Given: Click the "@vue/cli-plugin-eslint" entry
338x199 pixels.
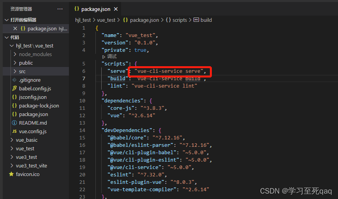Looking at the screenshot, I should pos(143,160).
